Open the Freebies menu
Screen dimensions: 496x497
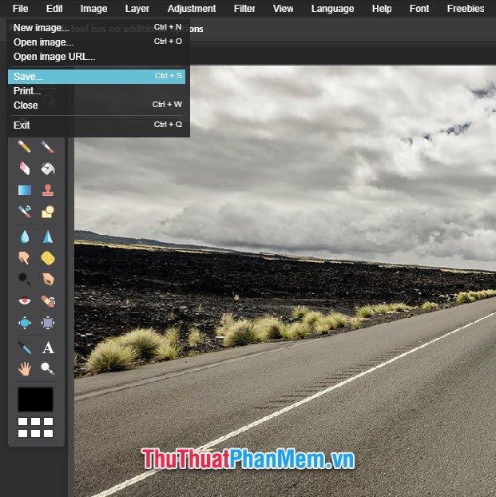pyautogui.click(x=466, y=9)
